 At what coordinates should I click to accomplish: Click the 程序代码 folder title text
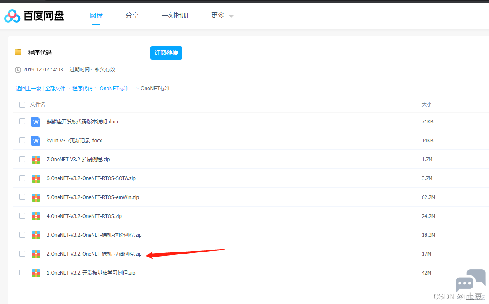[39, 53]
